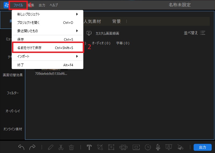
Task: Click the sort list icon
Action: pos(203,33)
